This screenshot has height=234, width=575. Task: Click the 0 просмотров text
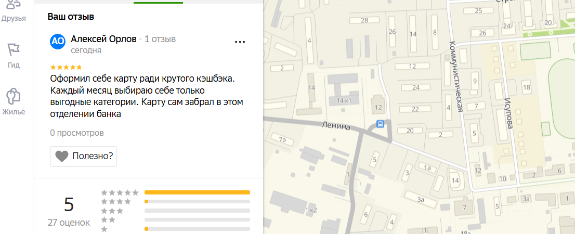tap(77, 133)
